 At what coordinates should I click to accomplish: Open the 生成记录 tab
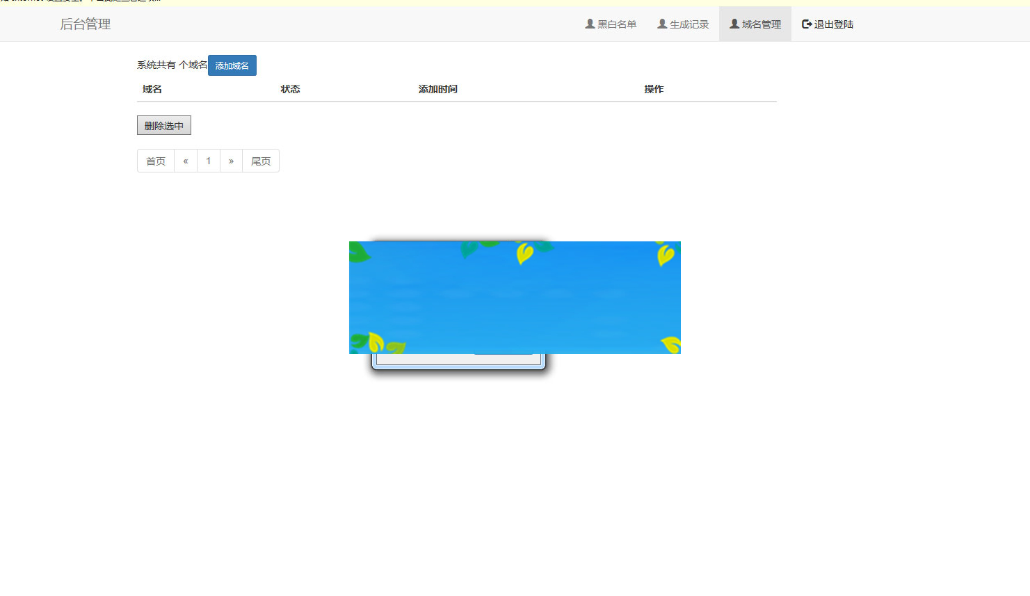pyautogui.click(x=688, y=23)
